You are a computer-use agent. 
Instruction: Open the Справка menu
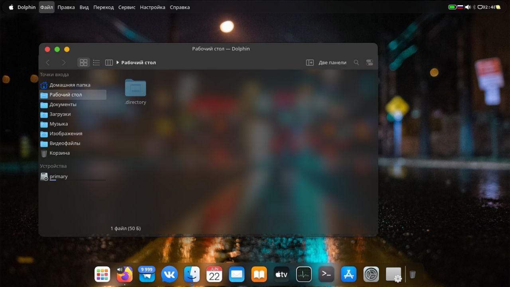tap(180, 7)
